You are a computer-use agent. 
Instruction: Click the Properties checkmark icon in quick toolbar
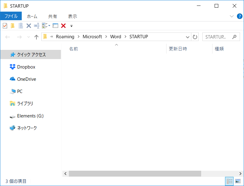pos(5,26)
